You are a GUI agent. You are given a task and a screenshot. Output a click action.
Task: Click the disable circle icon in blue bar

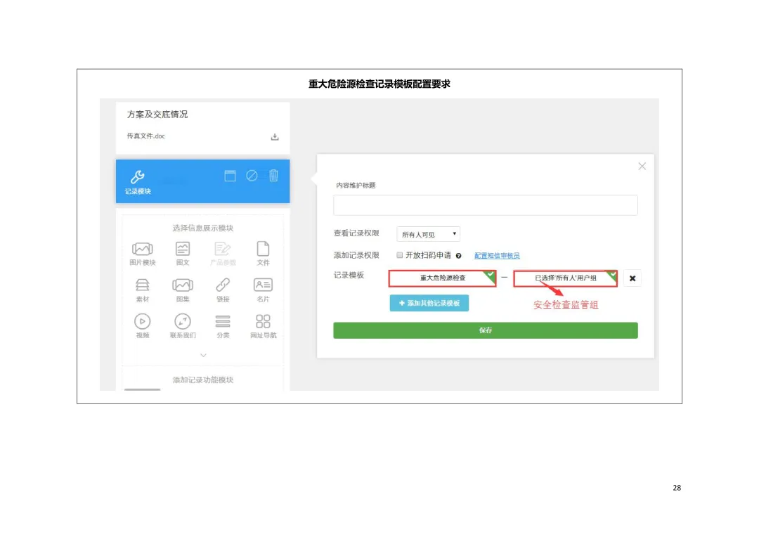[252, 176]
